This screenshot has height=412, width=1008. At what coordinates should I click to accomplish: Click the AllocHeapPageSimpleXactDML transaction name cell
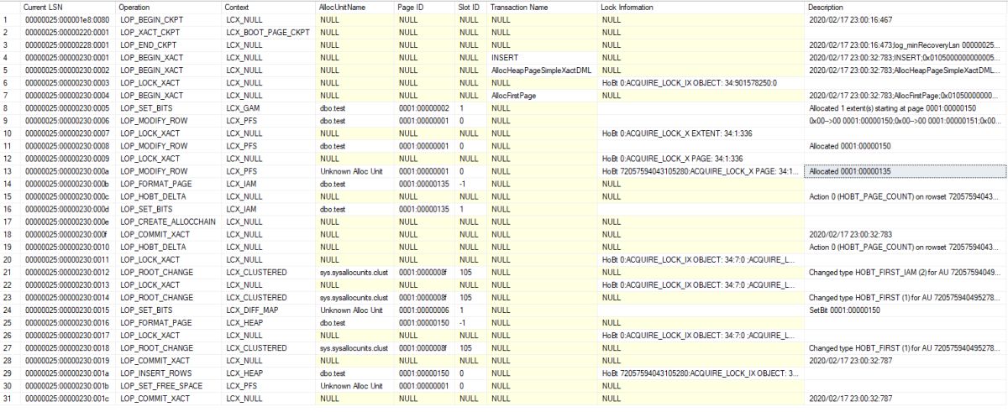point(543,70)
